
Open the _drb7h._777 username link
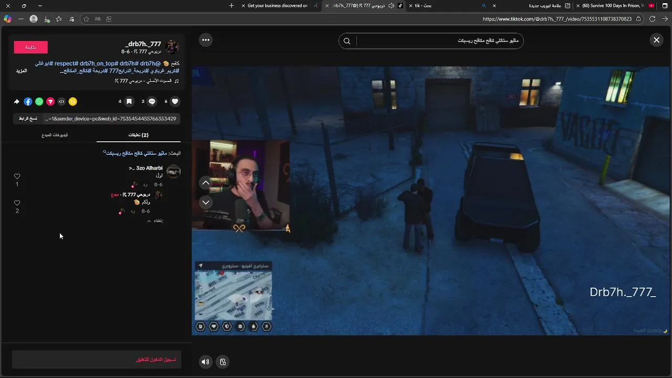143,44
